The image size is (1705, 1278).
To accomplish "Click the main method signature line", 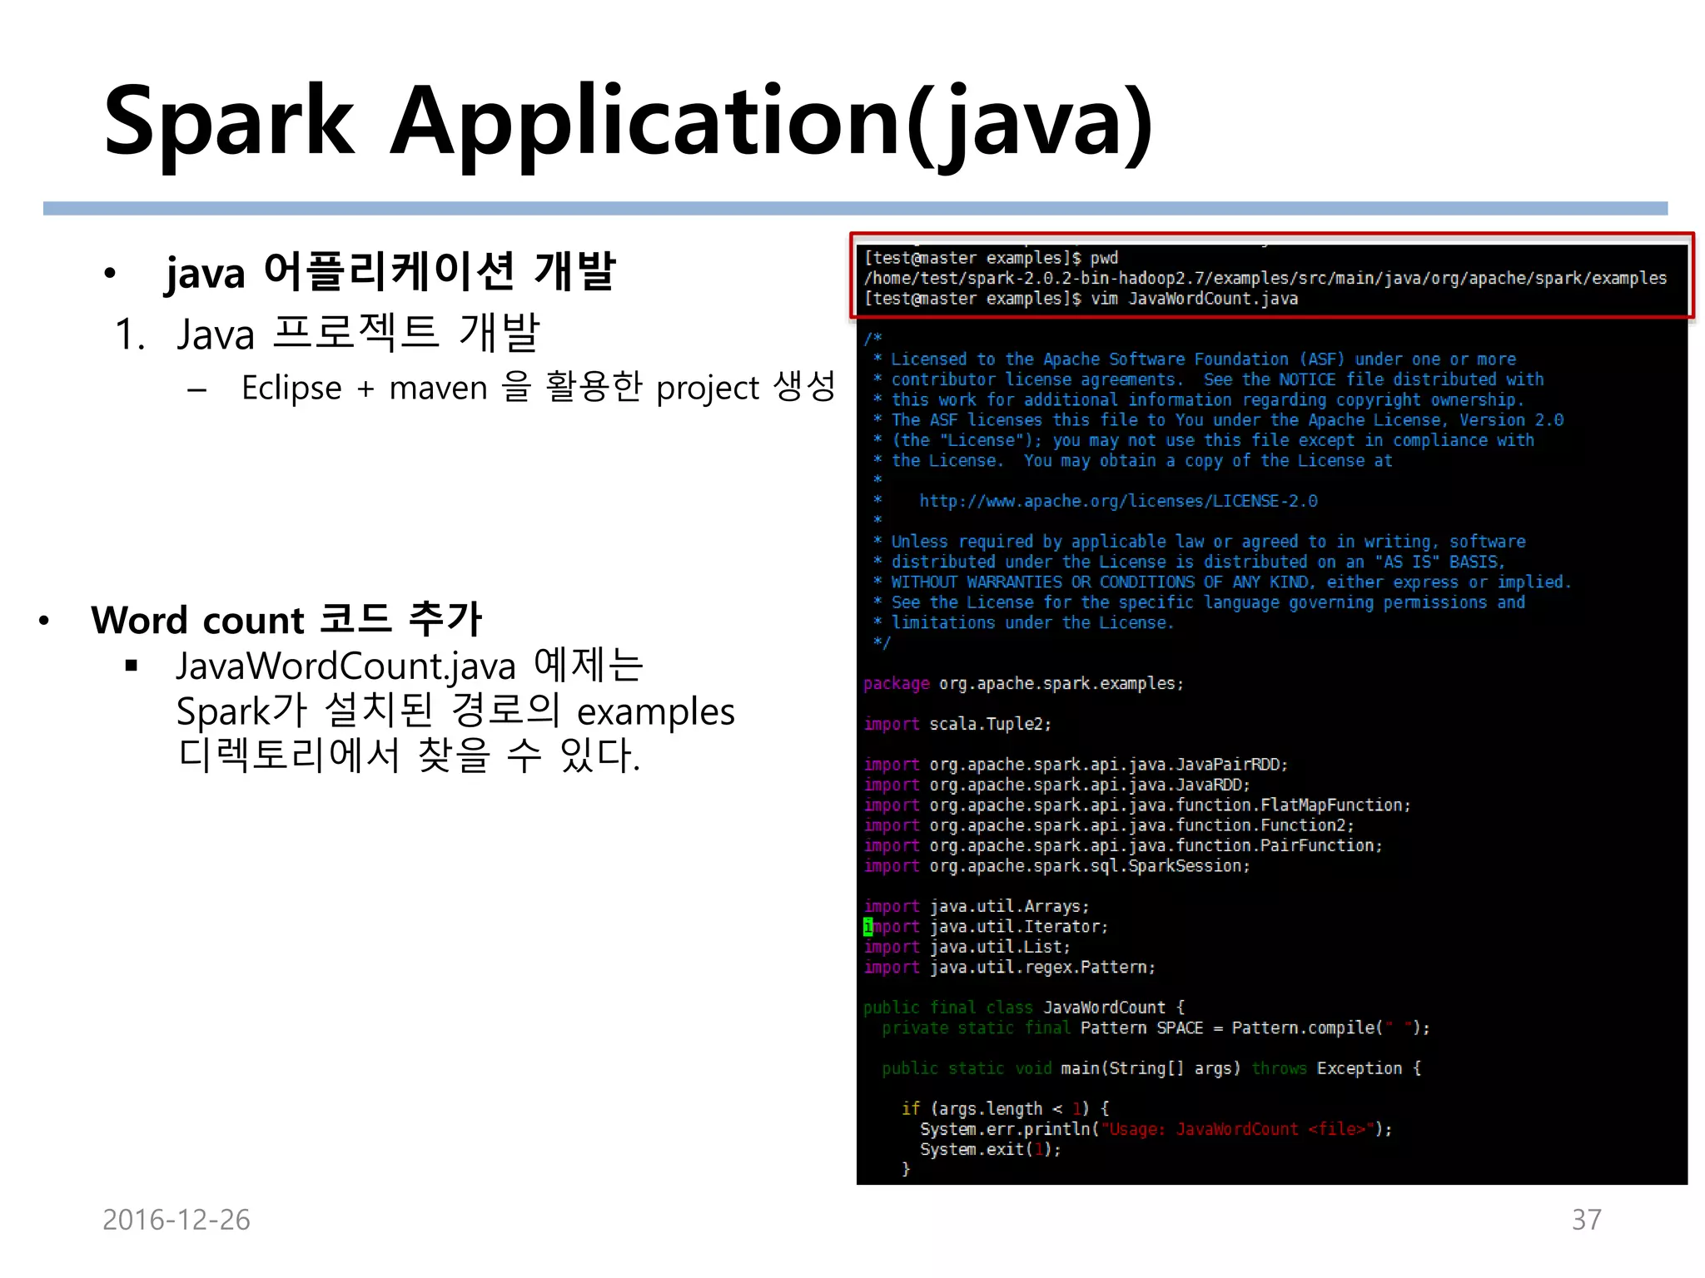I will (1151, 1068).
